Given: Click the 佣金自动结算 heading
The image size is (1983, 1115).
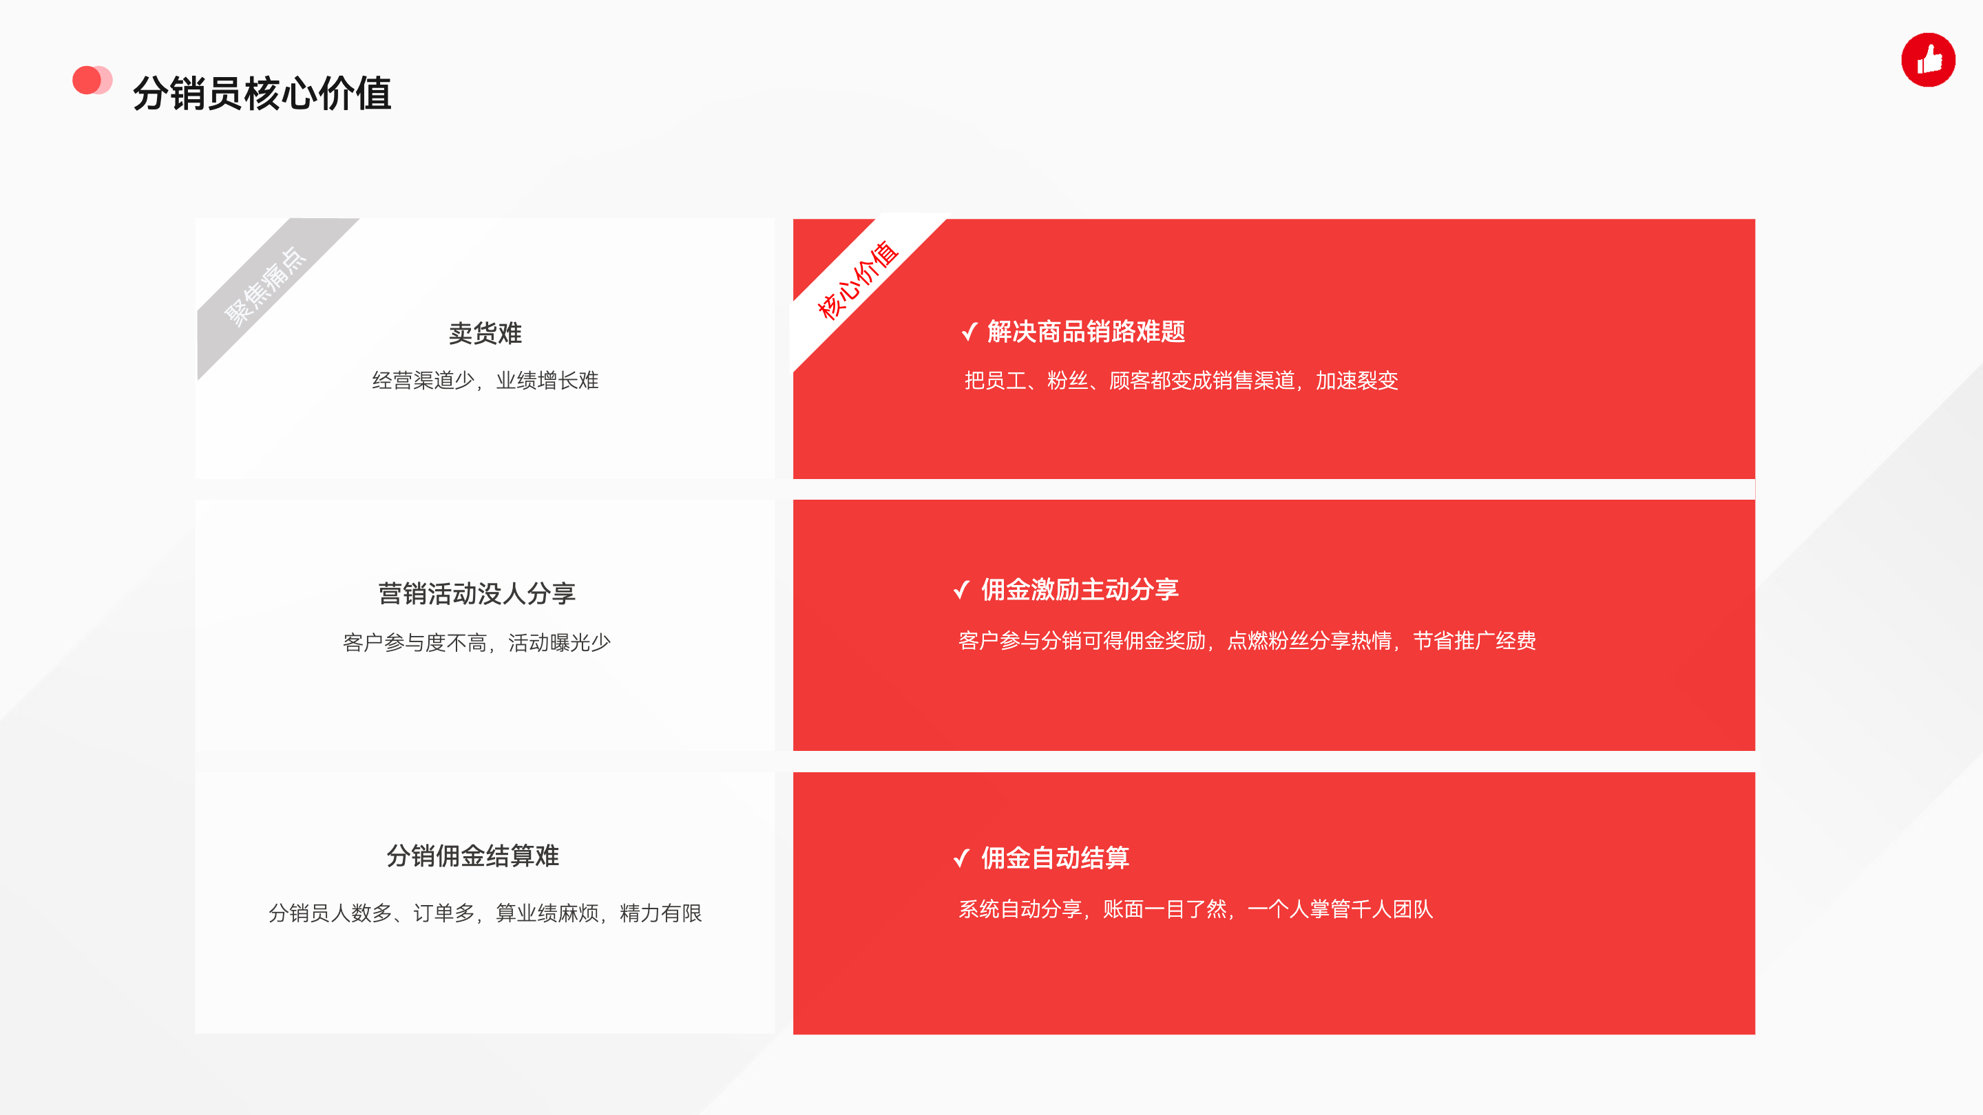Looking at the screenshot, I should [1055, 857].
